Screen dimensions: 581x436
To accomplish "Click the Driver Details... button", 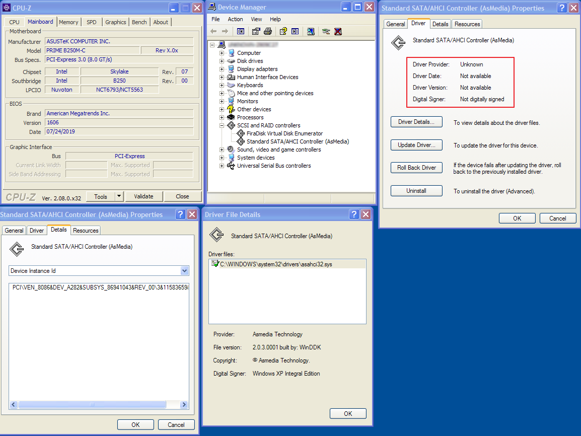I will pos(416,122).
